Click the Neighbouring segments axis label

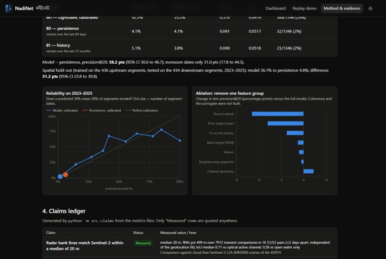216,162
